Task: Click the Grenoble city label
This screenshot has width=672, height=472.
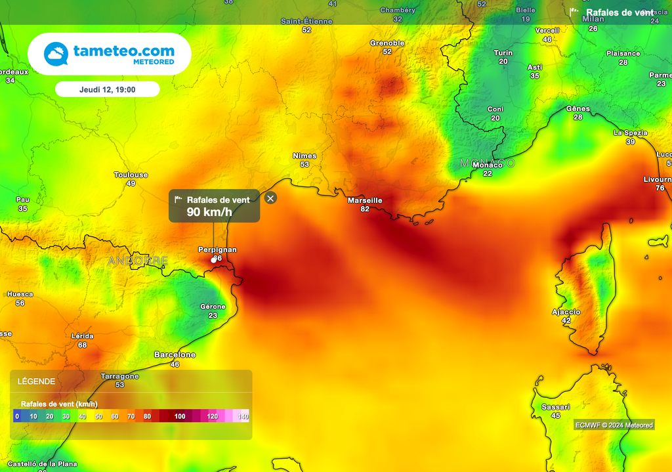Action: (x=387, y=43)
